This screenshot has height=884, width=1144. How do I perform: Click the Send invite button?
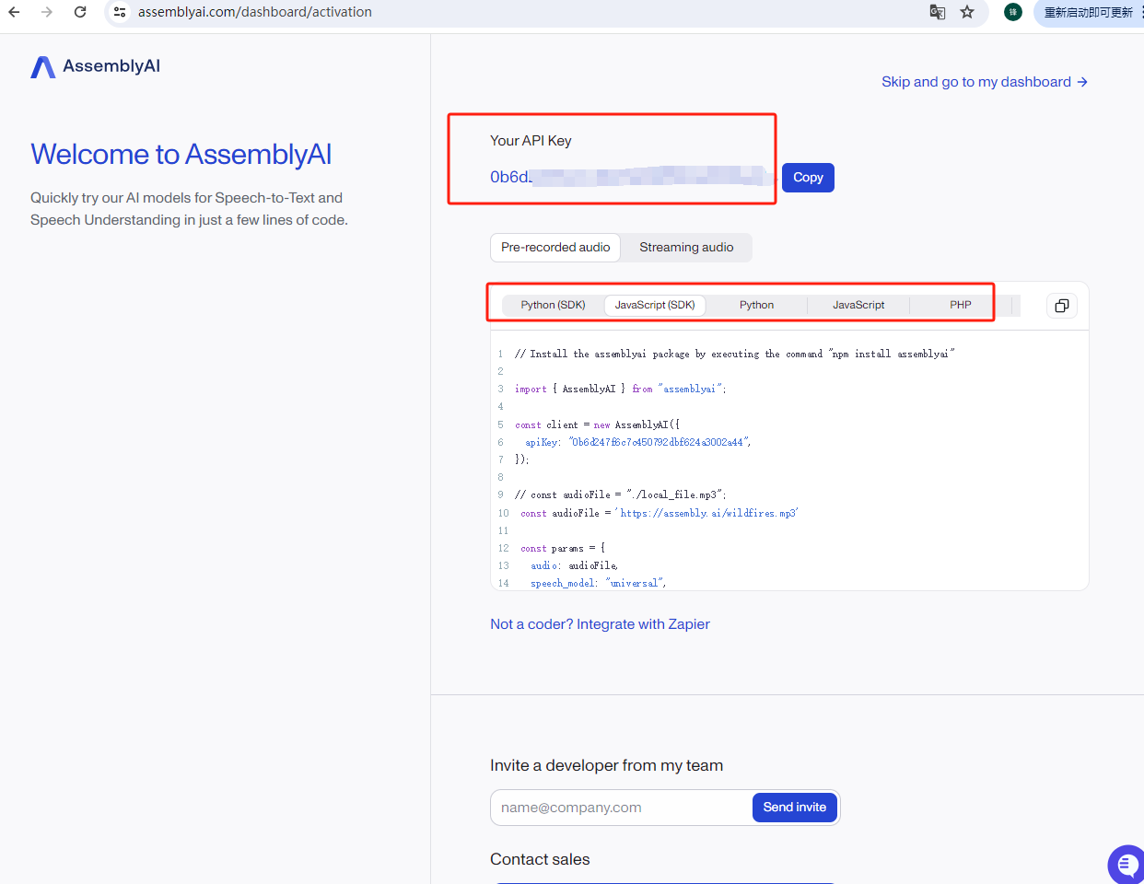coord(794,808)
